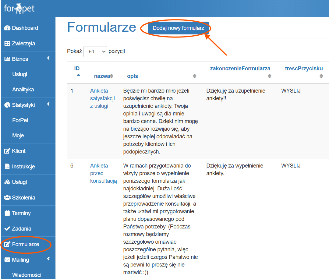Image resolution: width=329 pixels, height=279 pixels.
Task: Sort by trescPrzycisku header text
Action: (304, 69)
